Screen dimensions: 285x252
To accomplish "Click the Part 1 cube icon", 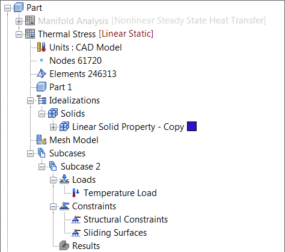I will [41, 87].
